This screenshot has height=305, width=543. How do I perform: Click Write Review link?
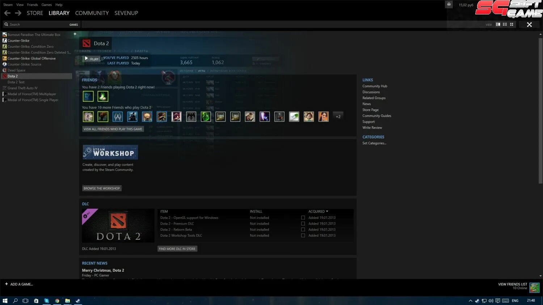[x=372, y=128]
